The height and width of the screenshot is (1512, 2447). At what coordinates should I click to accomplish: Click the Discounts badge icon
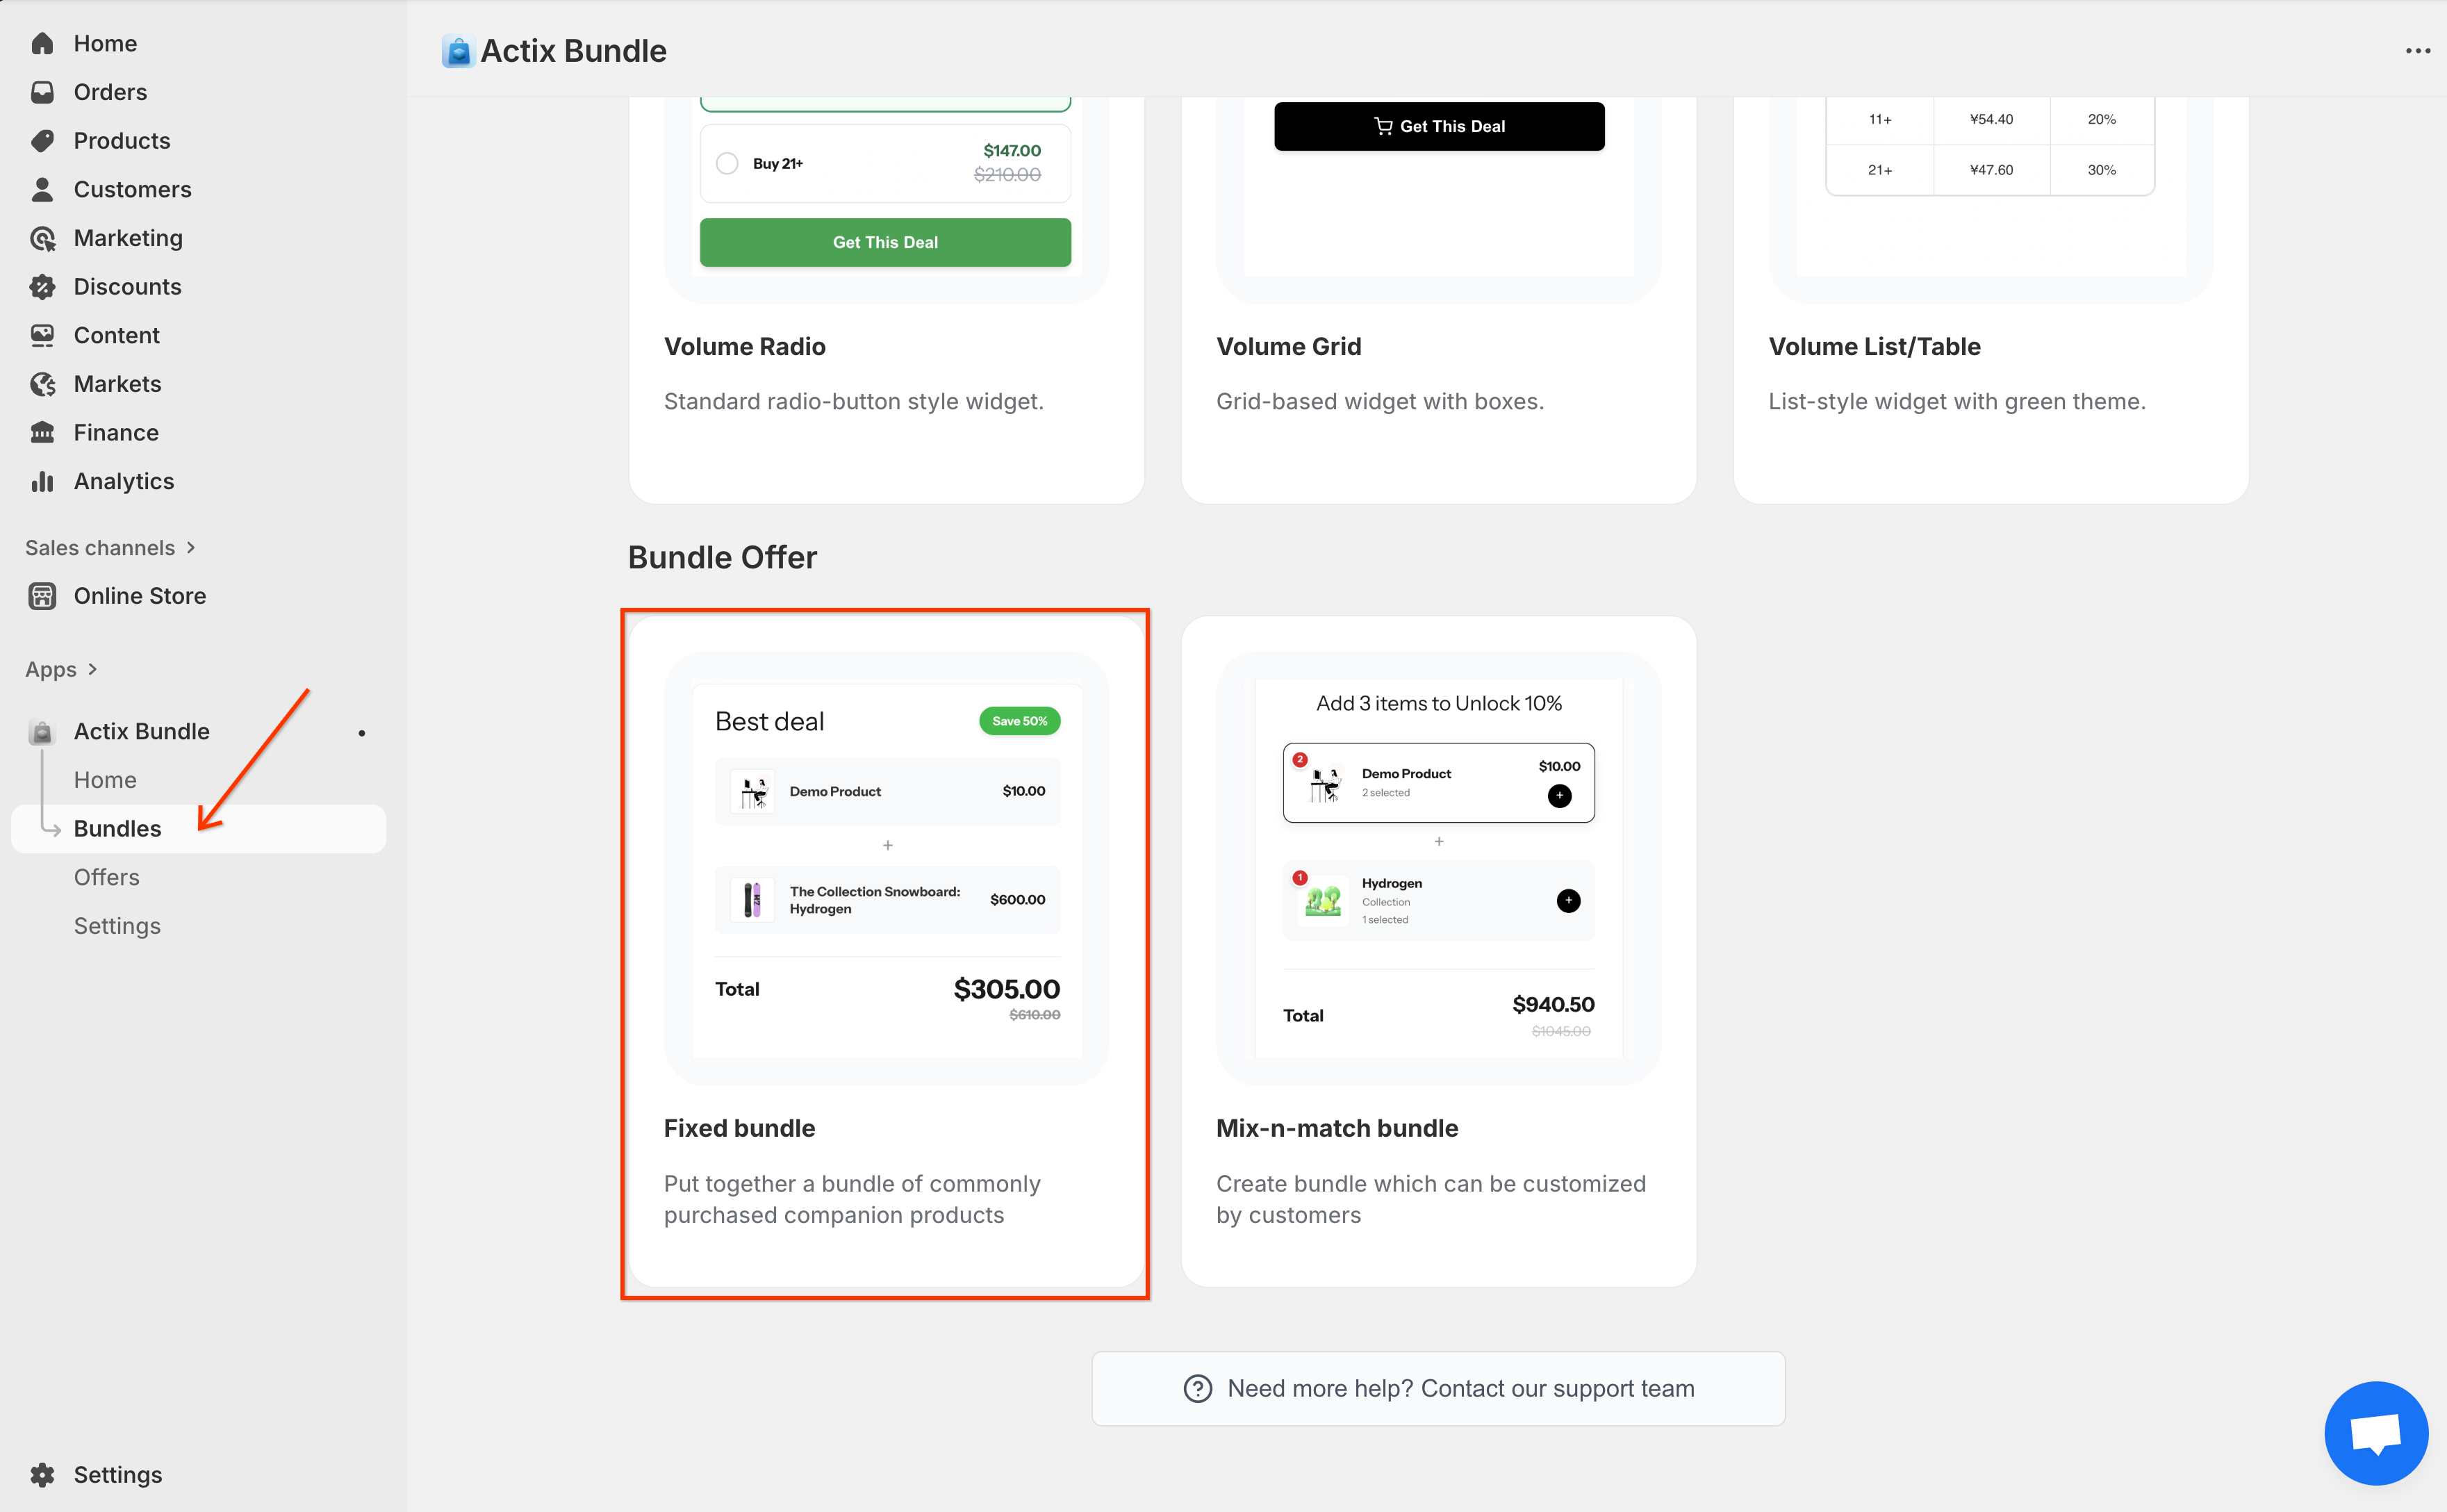tap(42, 287)
